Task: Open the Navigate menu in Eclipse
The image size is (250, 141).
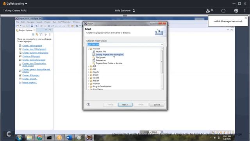Action: coord(30,22)
